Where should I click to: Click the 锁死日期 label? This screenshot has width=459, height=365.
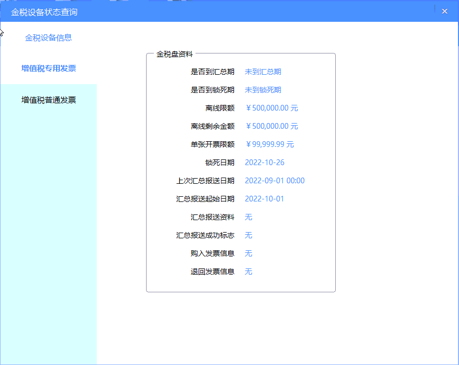[x=220, y=163]
